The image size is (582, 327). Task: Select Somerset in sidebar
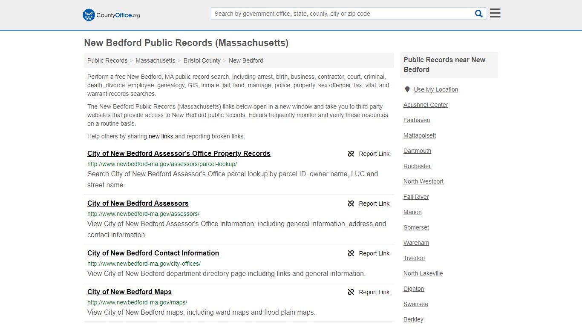click(x=416, y=227)
